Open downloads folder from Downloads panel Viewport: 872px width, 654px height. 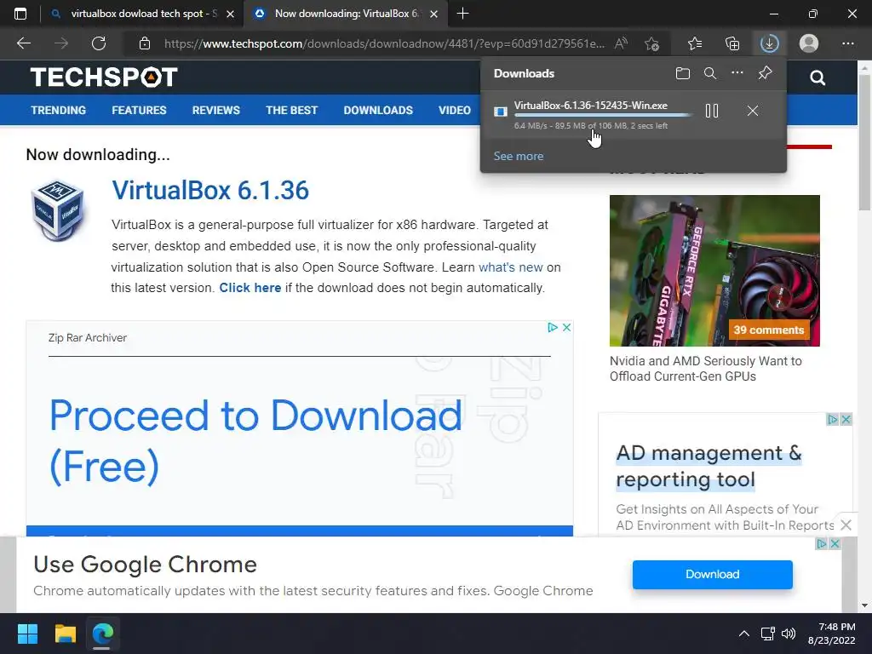click(683, 73)
